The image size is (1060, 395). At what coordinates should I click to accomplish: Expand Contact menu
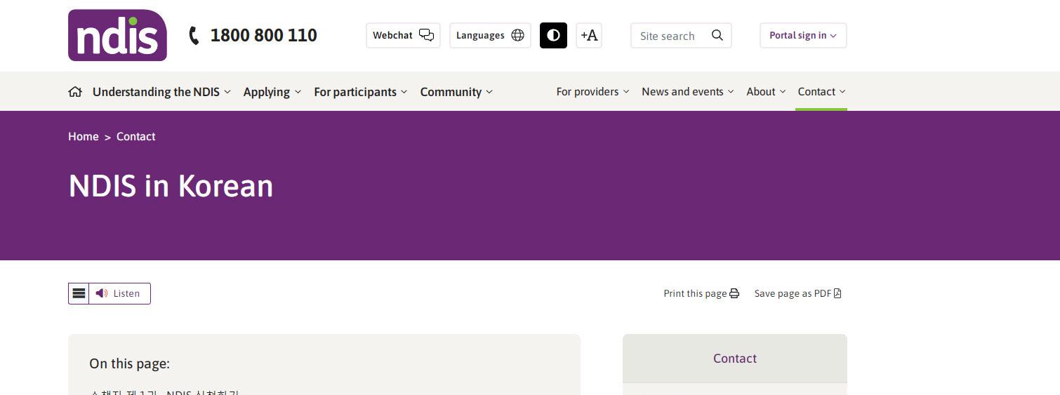click(821, 92)
